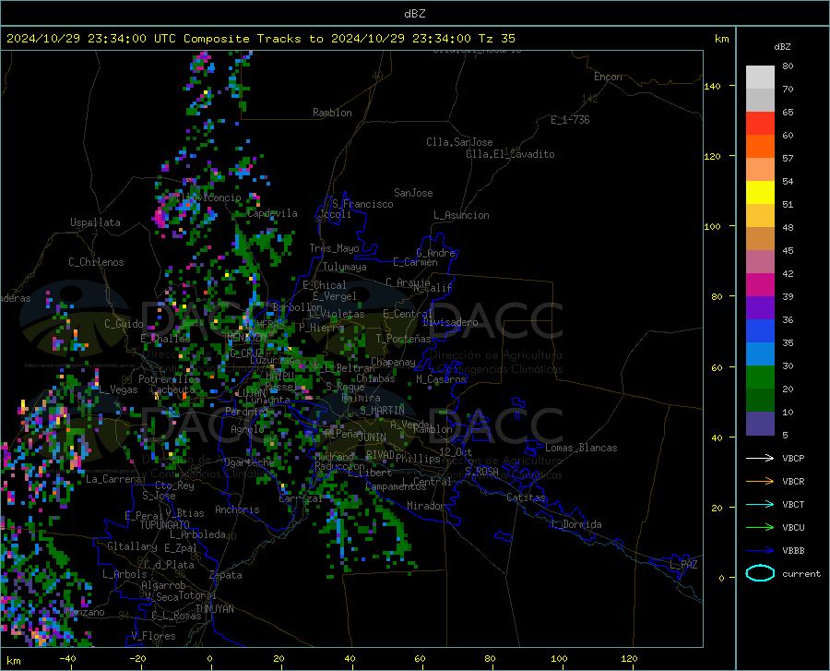Select the white 70 dBZ color swatch

click(x=760, y=78)
